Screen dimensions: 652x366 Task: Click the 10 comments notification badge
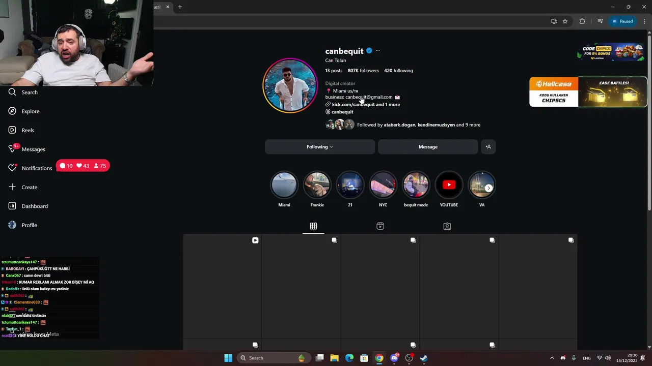click(x=66, y=166)
